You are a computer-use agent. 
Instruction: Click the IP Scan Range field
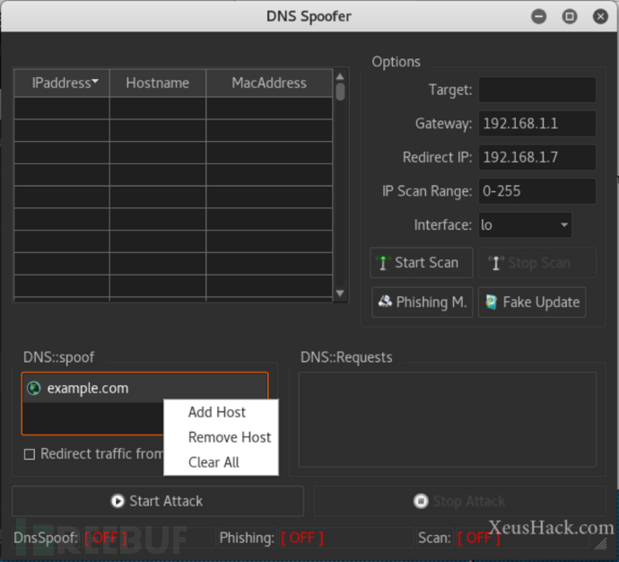536,191
